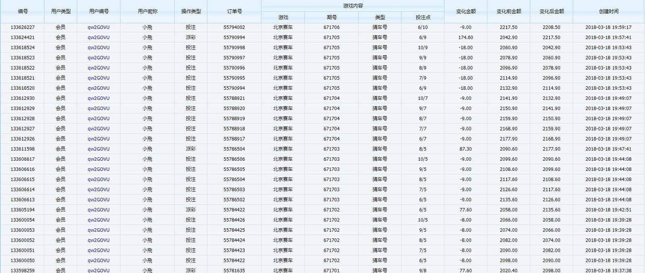Image resolution: width=645 pixels, height=273 pixels.
Task: Select record number 133612927
Action: pyautogui.click(x=23, y=129)
